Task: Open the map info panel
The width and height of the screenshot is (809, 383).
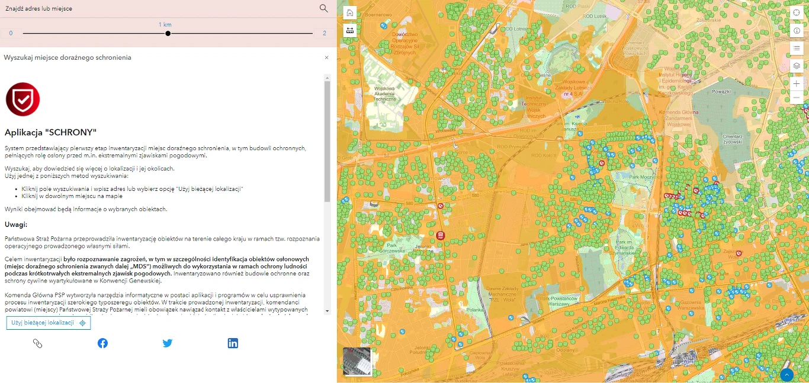Action: [797, 30]
